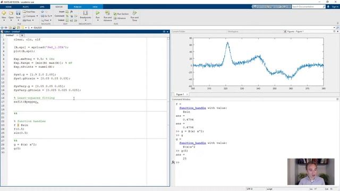Click the Help question mark icon

click(285, 7)
